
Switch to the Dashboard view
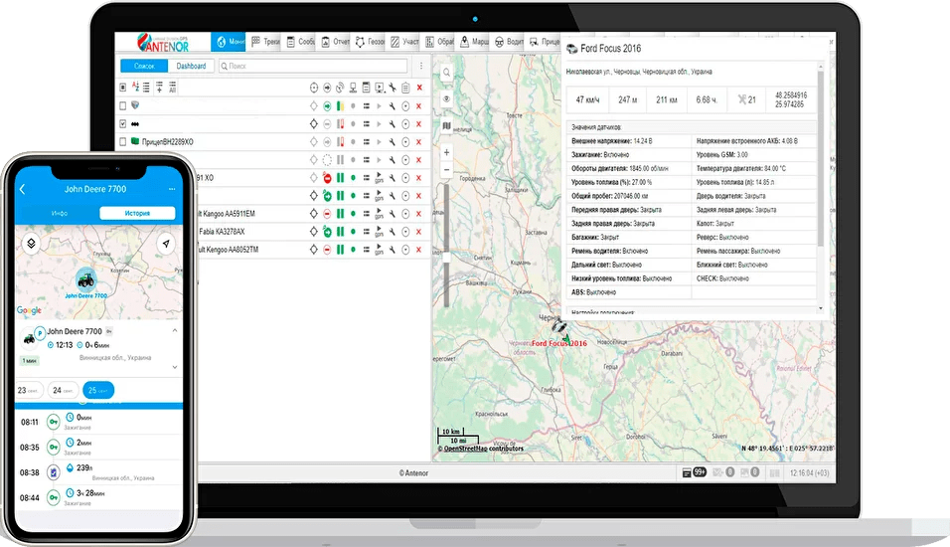pos(191,66)
